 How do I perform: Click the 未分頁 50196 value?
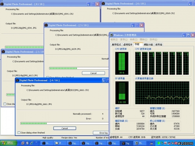click(177, 129)
